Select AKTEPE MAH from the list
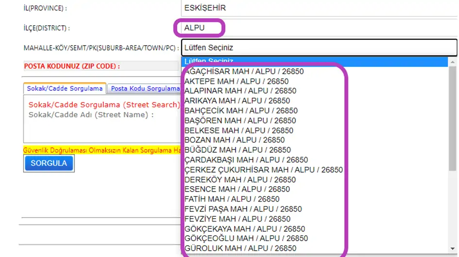Image resolution: width=459 pixels, height=257 pixels. point(237,81)
